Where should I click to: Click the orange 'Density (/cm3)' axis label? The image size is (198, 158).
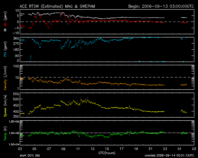(x=5, y=78)
